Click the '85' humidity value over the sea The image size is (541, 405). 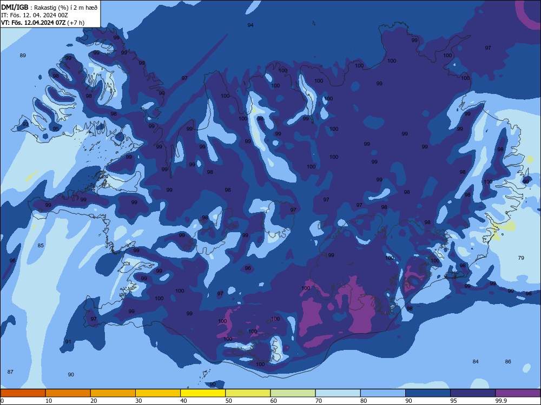(41, 246)
